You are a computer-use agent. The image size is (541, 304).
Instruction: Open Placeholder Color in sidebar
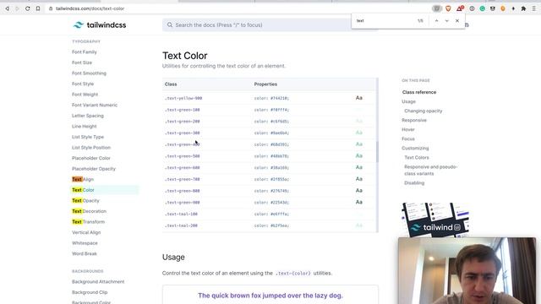(91, 158)
